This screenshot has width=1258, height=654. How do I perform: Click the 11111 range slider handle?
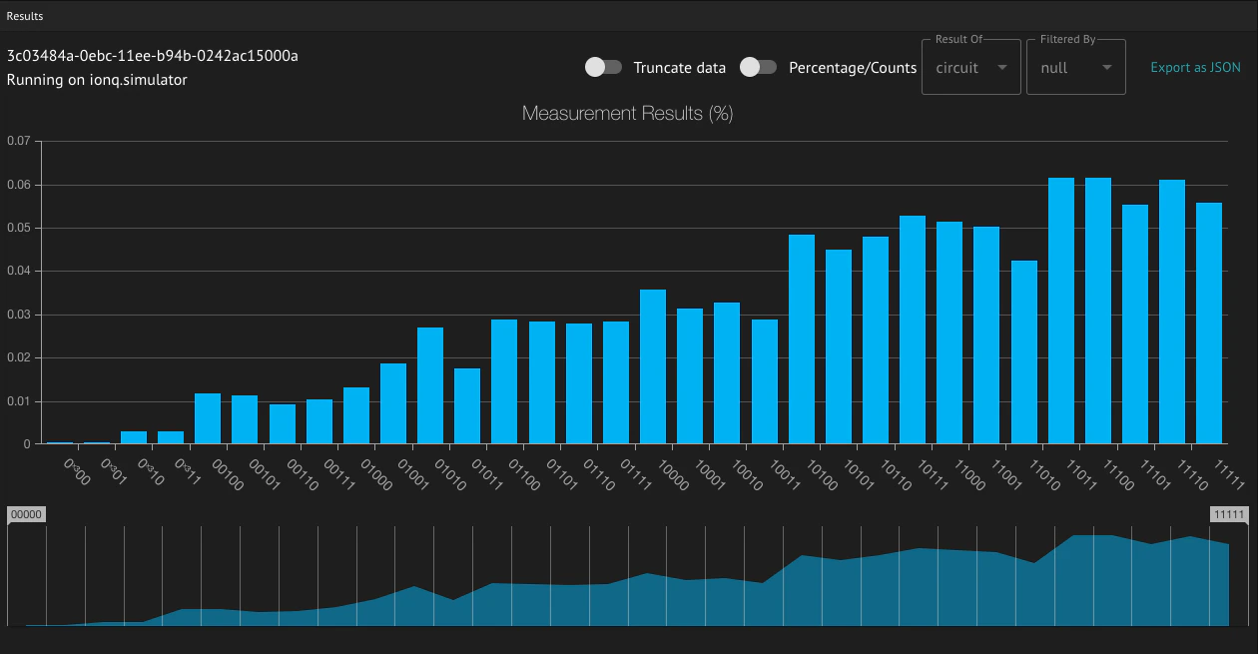1228,514
